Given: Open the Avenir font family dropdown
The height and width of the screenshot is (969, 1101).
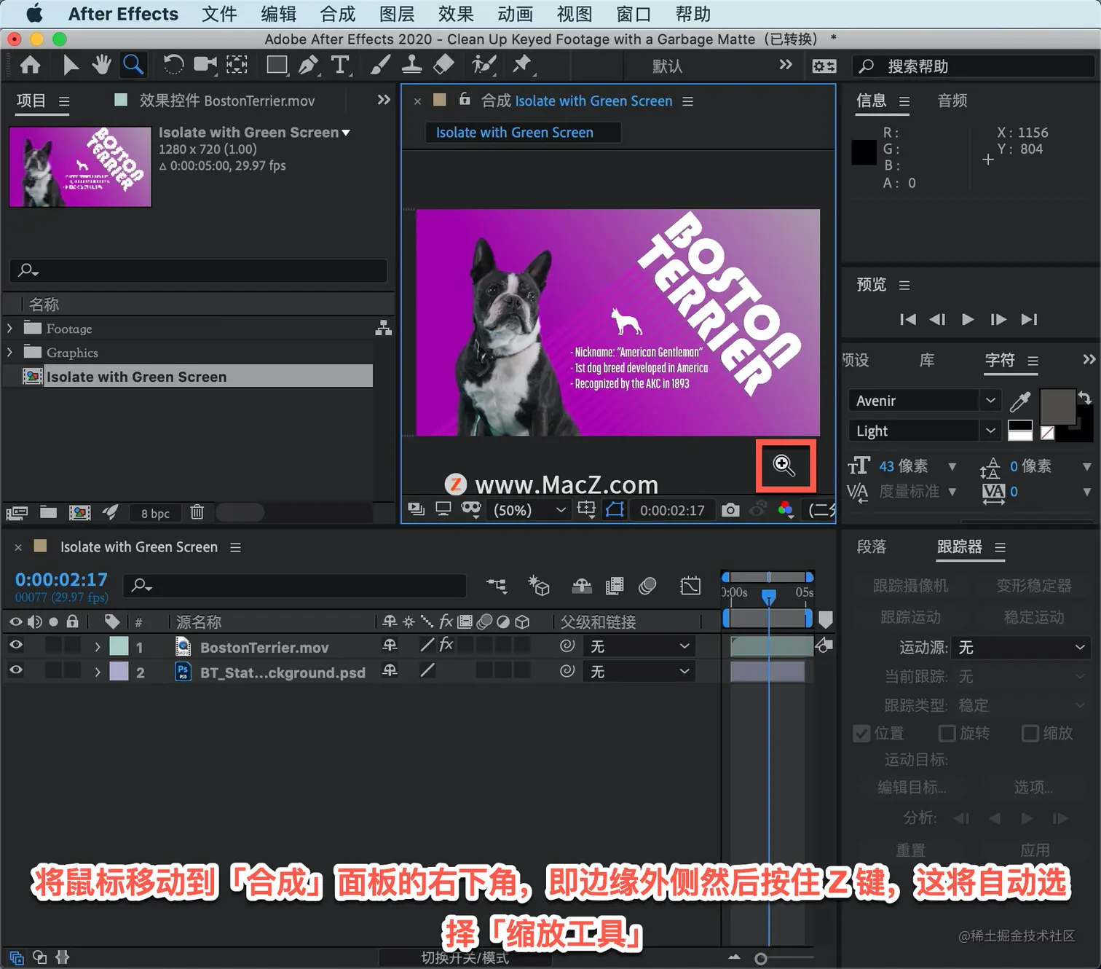Looking at the screenshot, I should click(923, 401).
